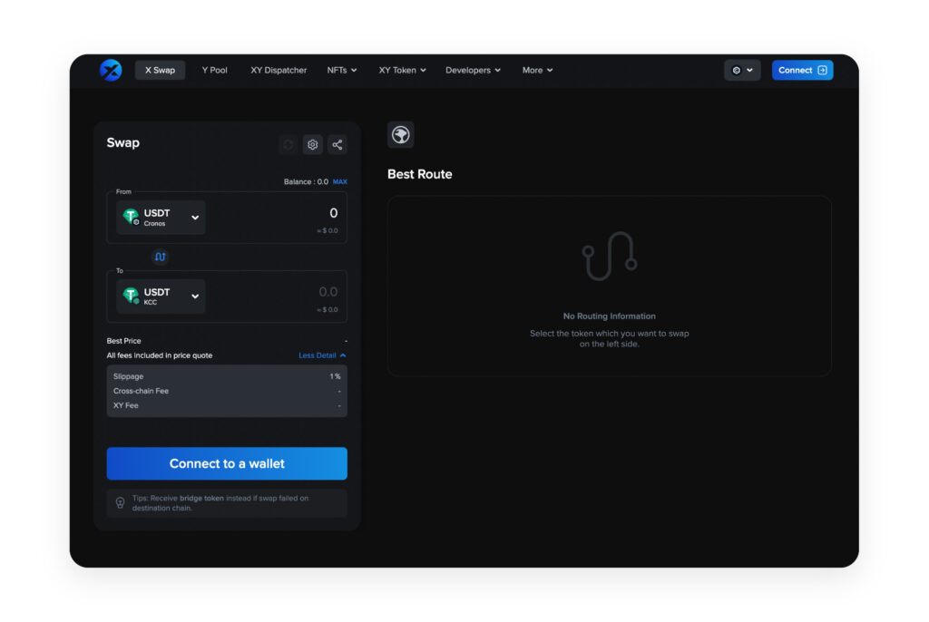Click the Balance : 0.0 text
The height and width of the screenshot is (622, 929).
click(306, 182)
